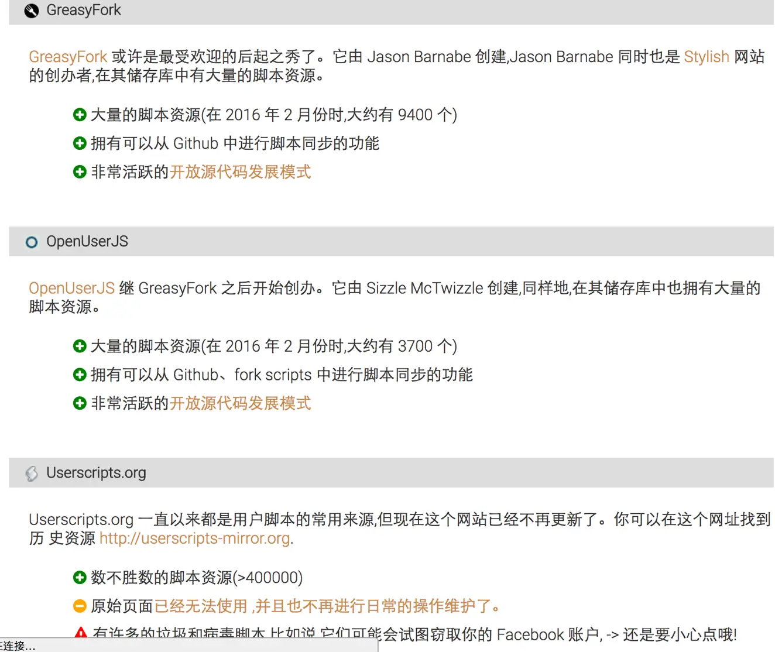Screen dimensions: 775x652
Task: Click the Userscripts.org header logo icon
Action: pos(32,473)
